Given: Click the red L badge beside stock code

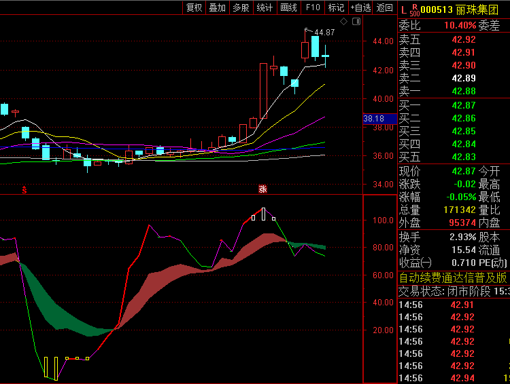Looking at the screenshot, I should coord(403,9).
